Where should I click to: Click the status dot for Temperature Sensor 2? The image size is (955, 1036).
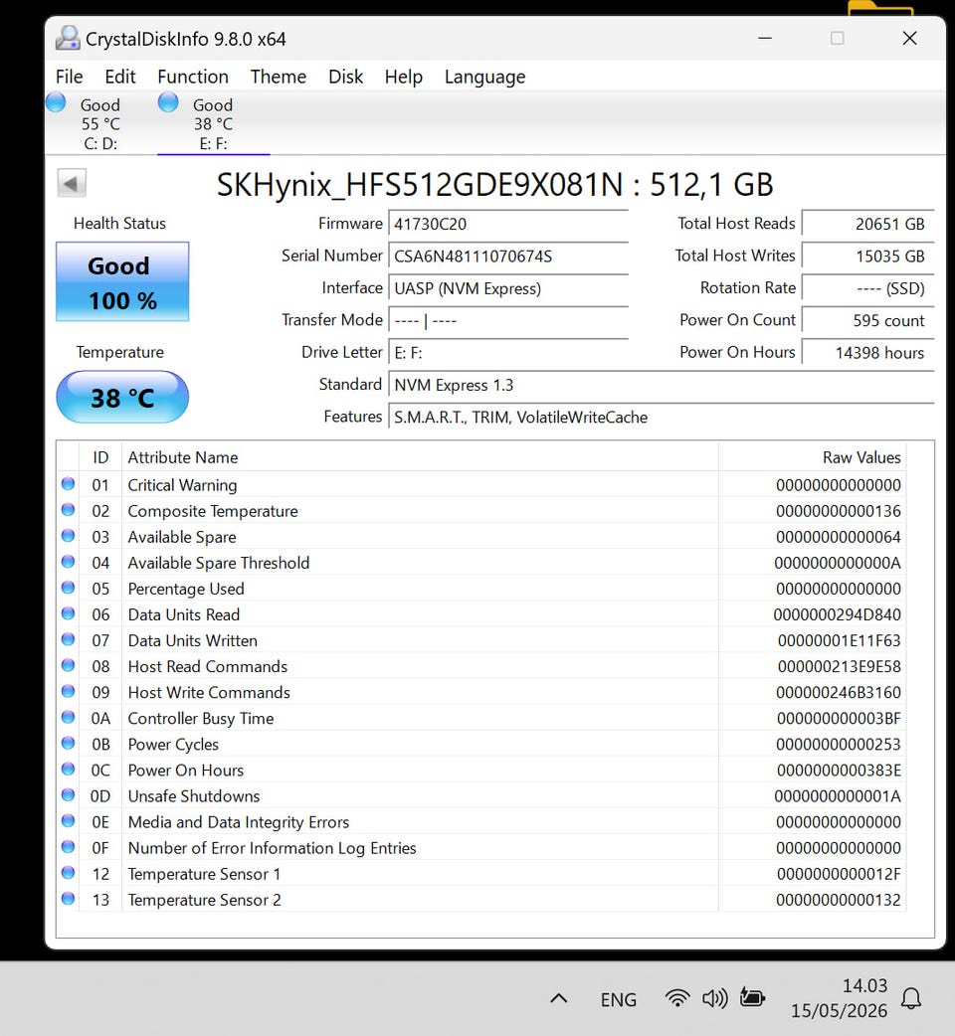click(x=68, y=899)
